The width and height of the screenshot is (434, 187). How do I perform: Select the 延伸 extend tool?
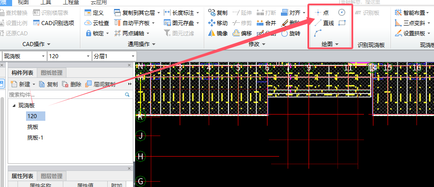(242, 13)
